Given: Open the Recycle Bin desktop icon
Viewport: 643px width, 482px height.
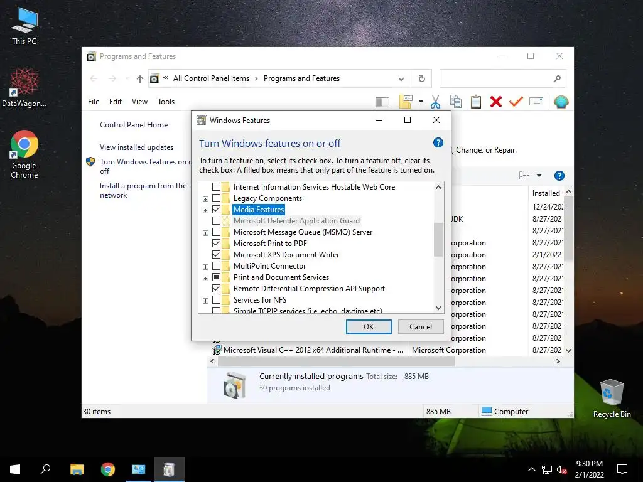Looking at the screenshot, I should [612, 398].
